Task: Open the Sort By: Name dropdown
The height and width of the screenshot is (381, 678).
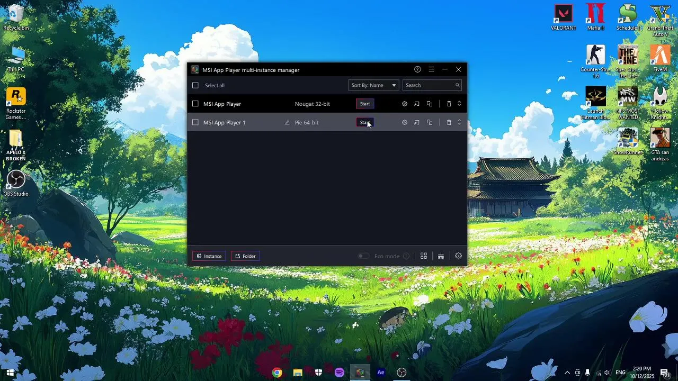Action: (373, 85)
